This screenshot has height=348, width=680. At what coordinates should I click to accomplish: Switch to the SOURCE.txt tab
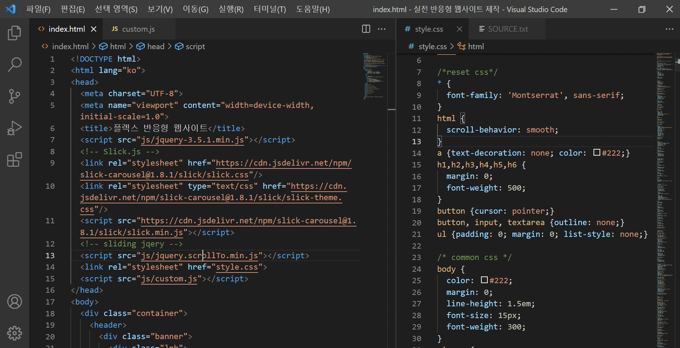(x=507, y=29)
